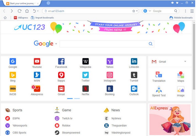Screen dimensions: 196x136
Task: Launch the Translation tool
Action: click(159, 77)
